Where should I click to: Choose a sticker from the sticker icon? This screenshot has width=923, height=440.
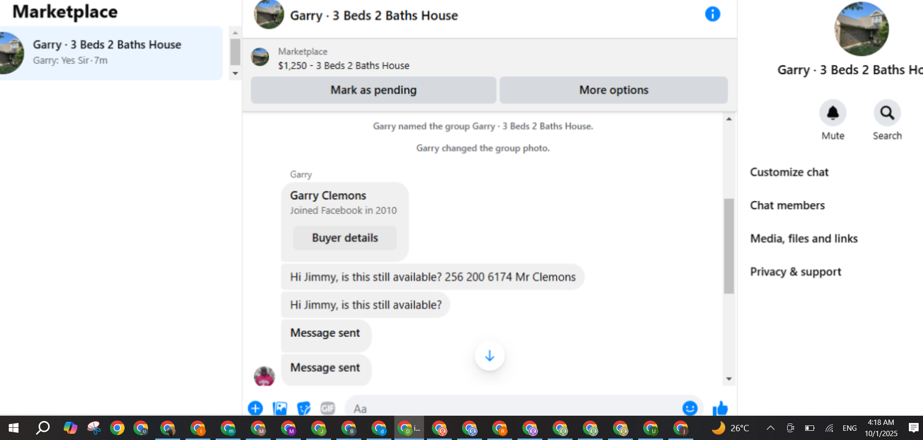pyautogui.click(x=304, y=408)
